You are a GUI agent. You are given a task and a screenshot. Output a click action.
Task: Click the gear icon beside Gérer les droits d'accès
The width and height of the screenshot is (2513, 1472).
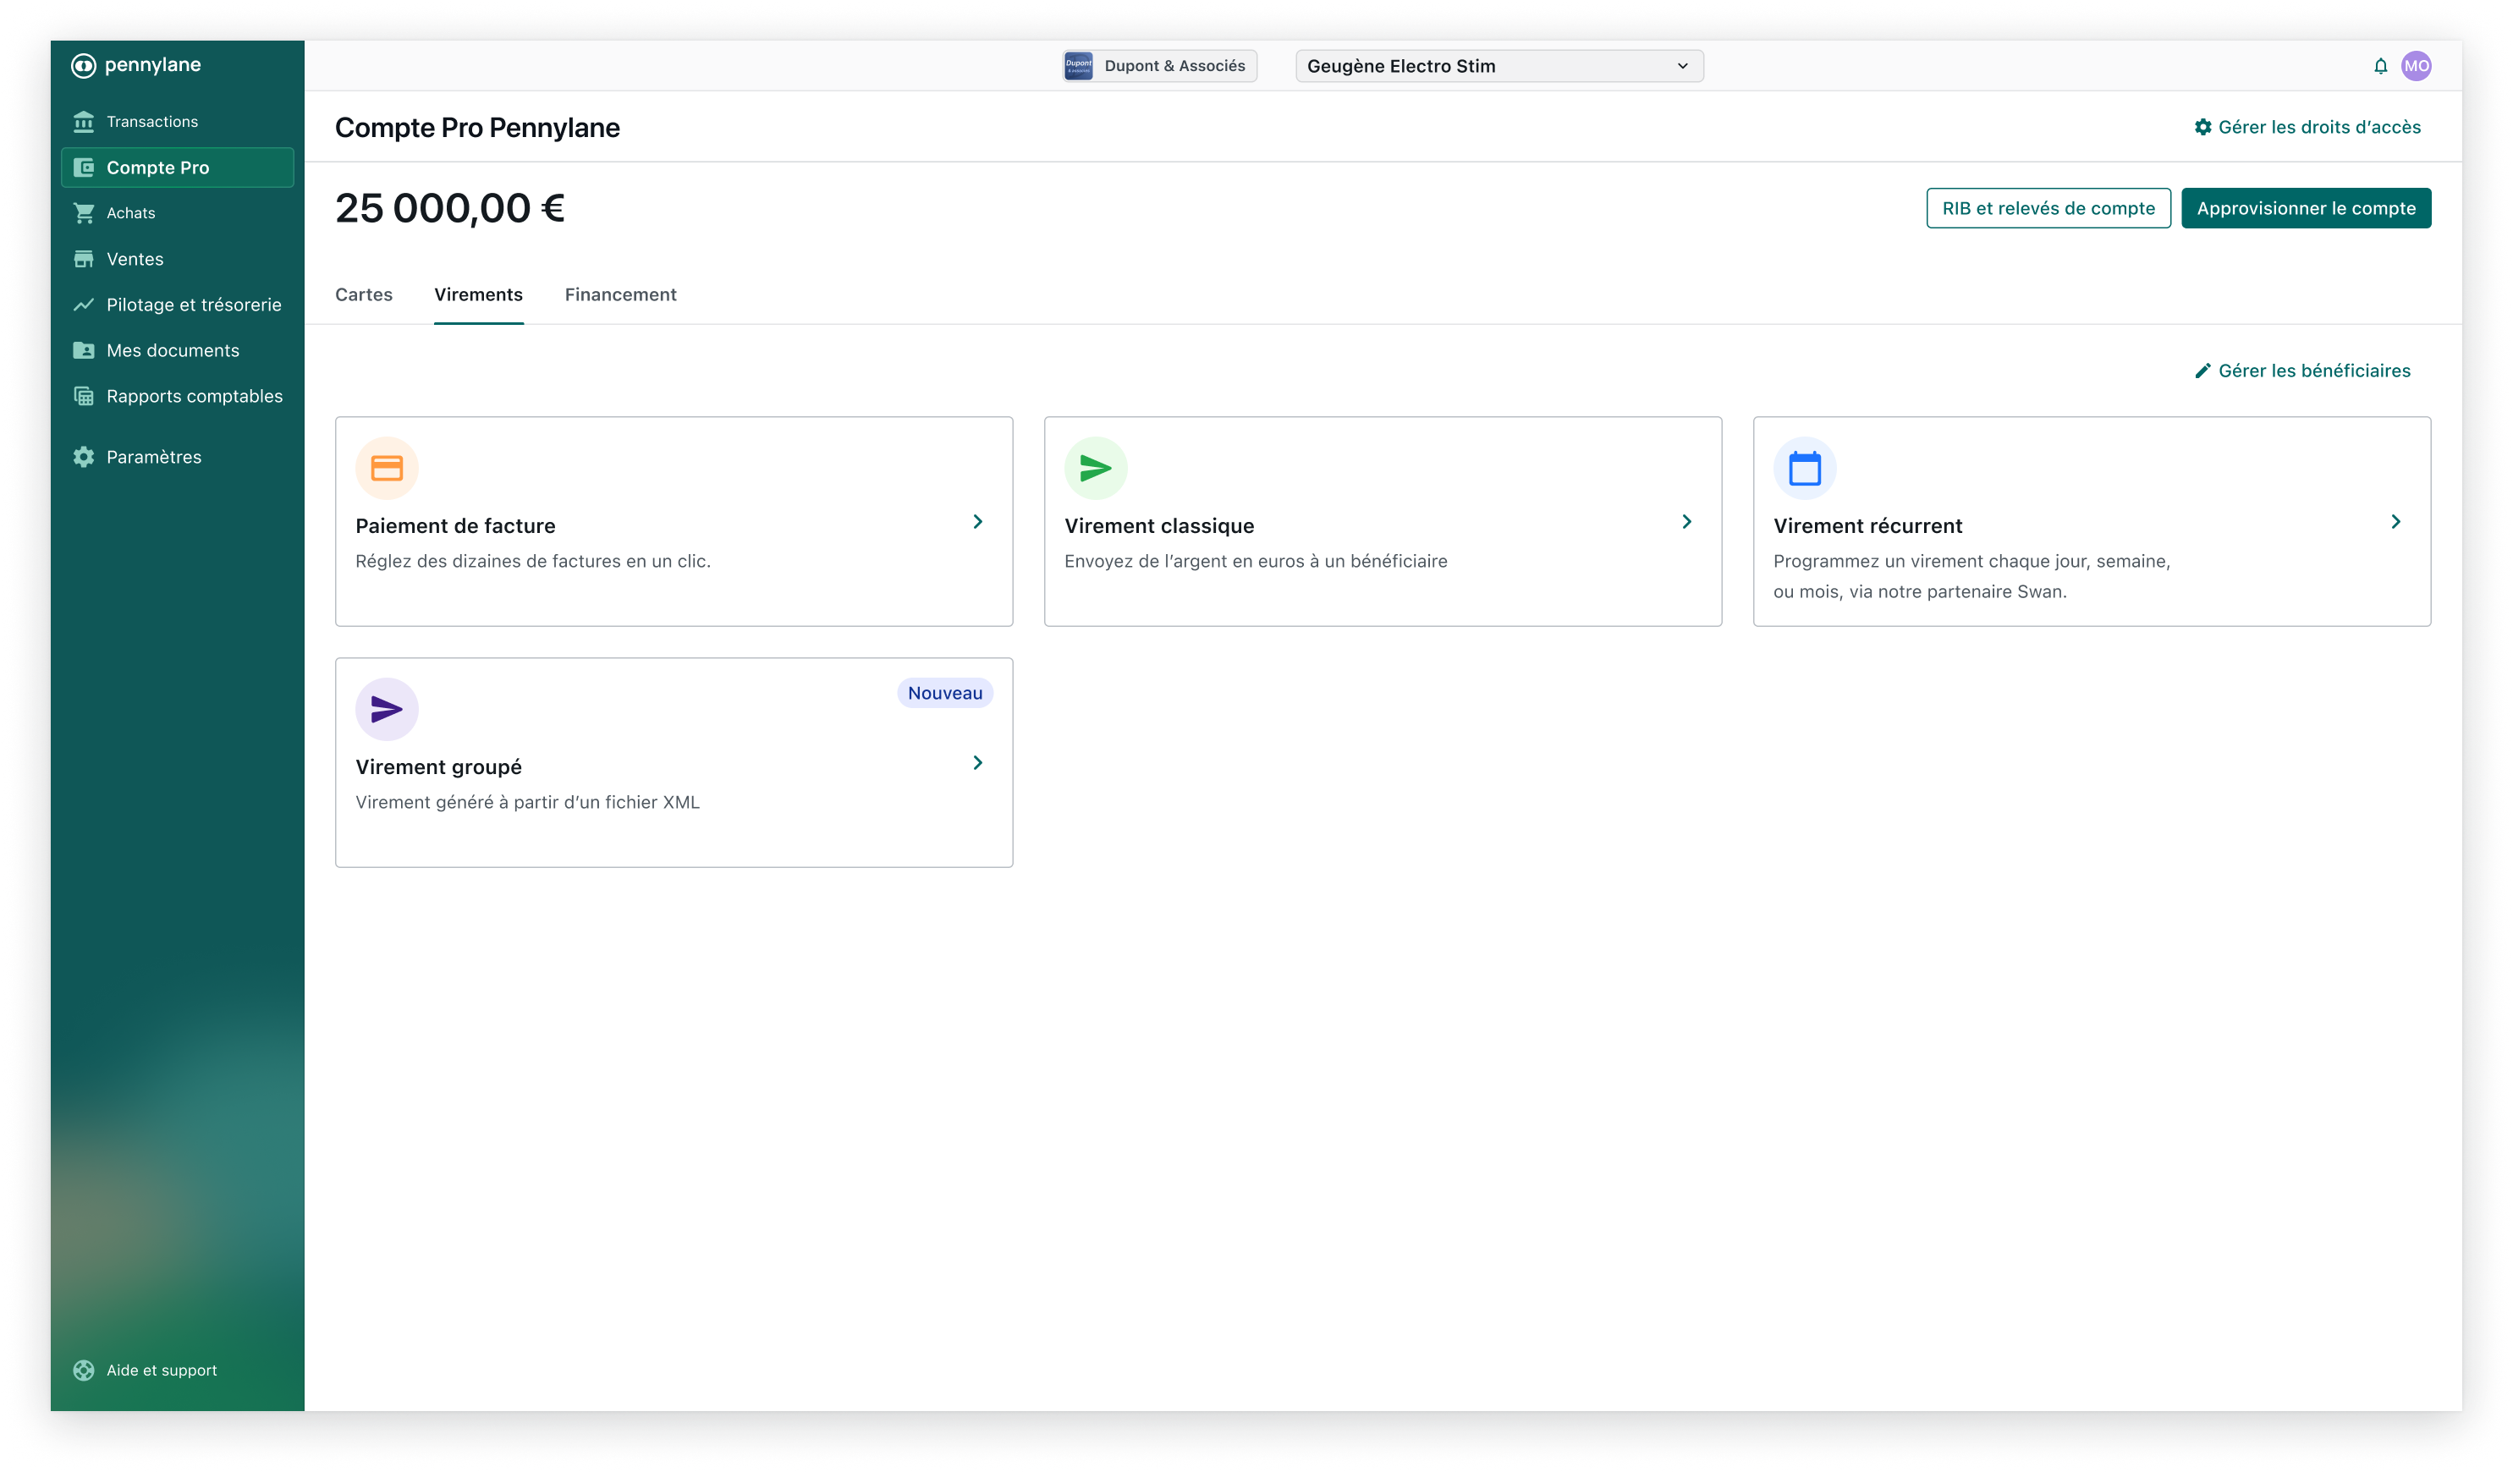(2202, 127)
